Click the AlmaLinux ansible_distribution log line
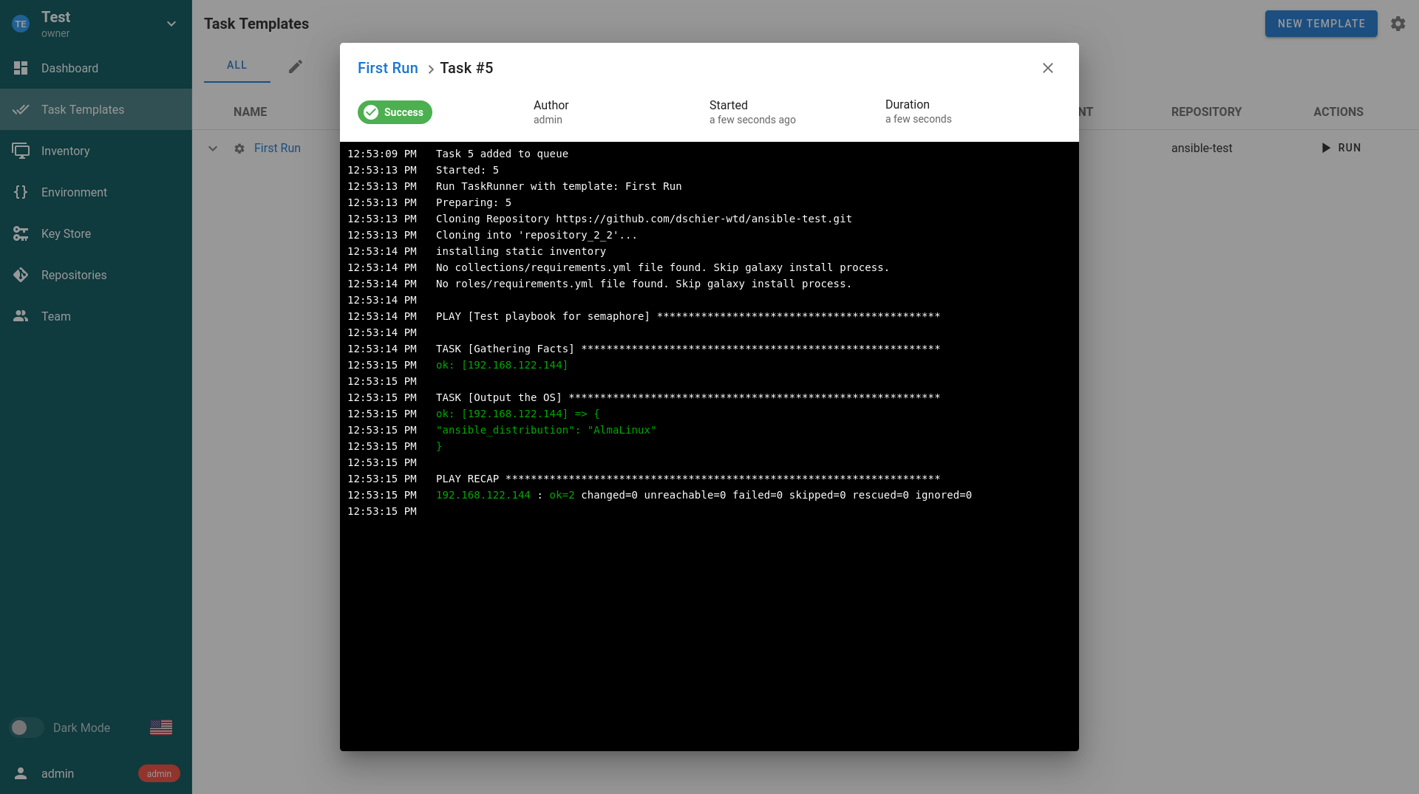1419x794 pixels. [x=546, y=430]
